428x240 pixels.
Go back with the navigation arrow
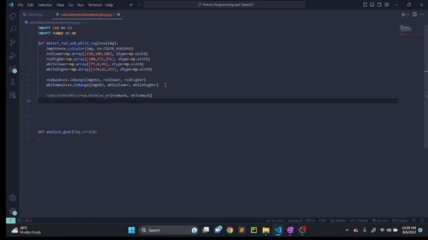pos(132,5)
